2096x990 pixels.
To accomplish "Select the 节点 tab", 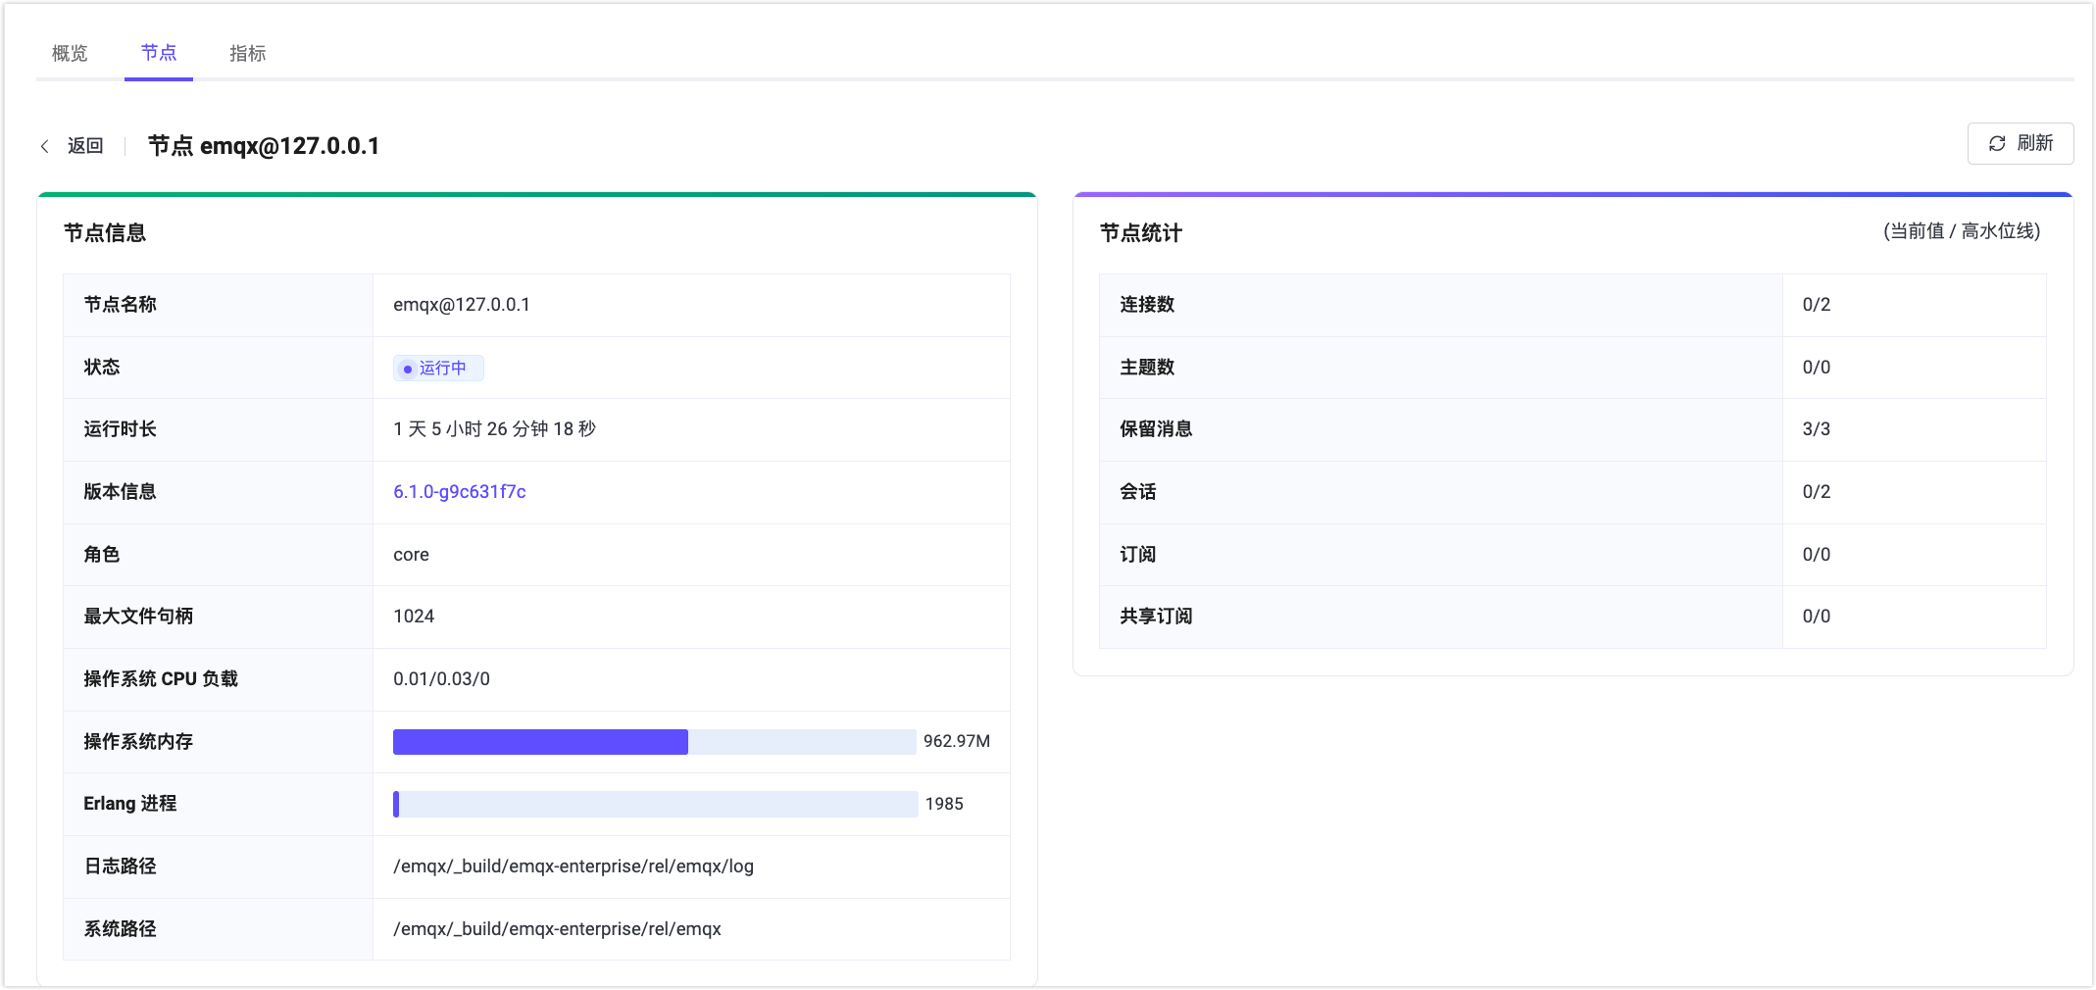I will click(158, 53).
